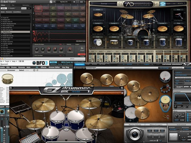Hit the EZdrummer left crash cymbal

click(x=43, y=105)
